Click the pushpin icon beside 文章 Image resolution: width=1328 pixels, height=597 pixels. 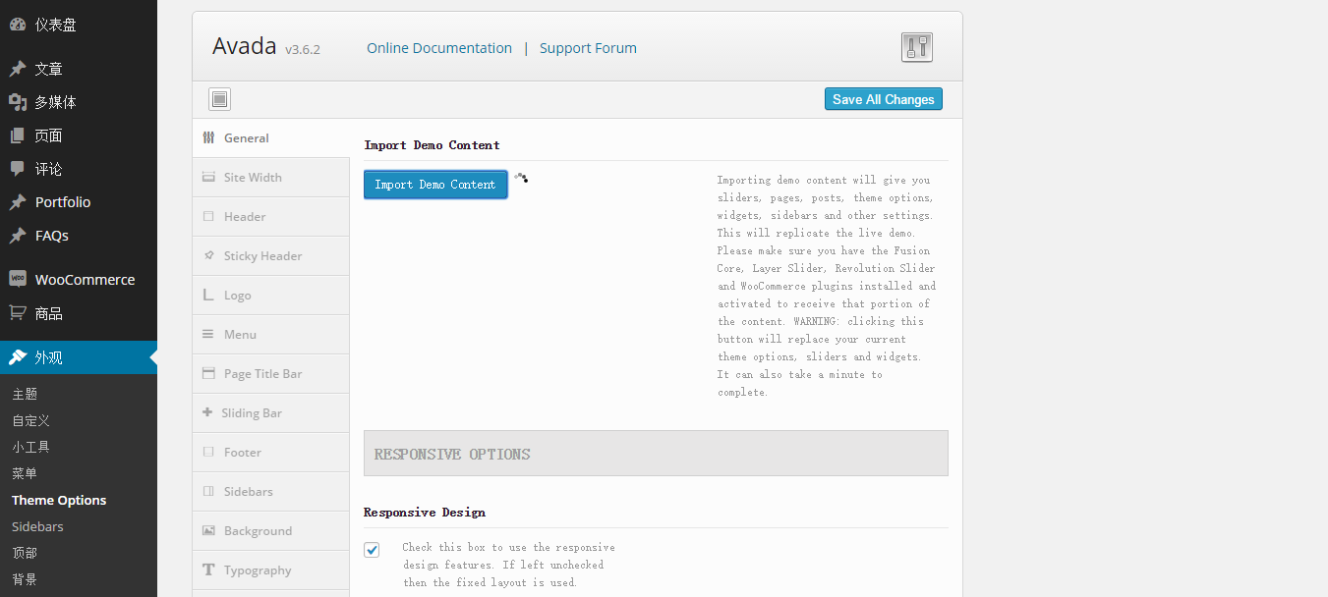pos(18,69)
